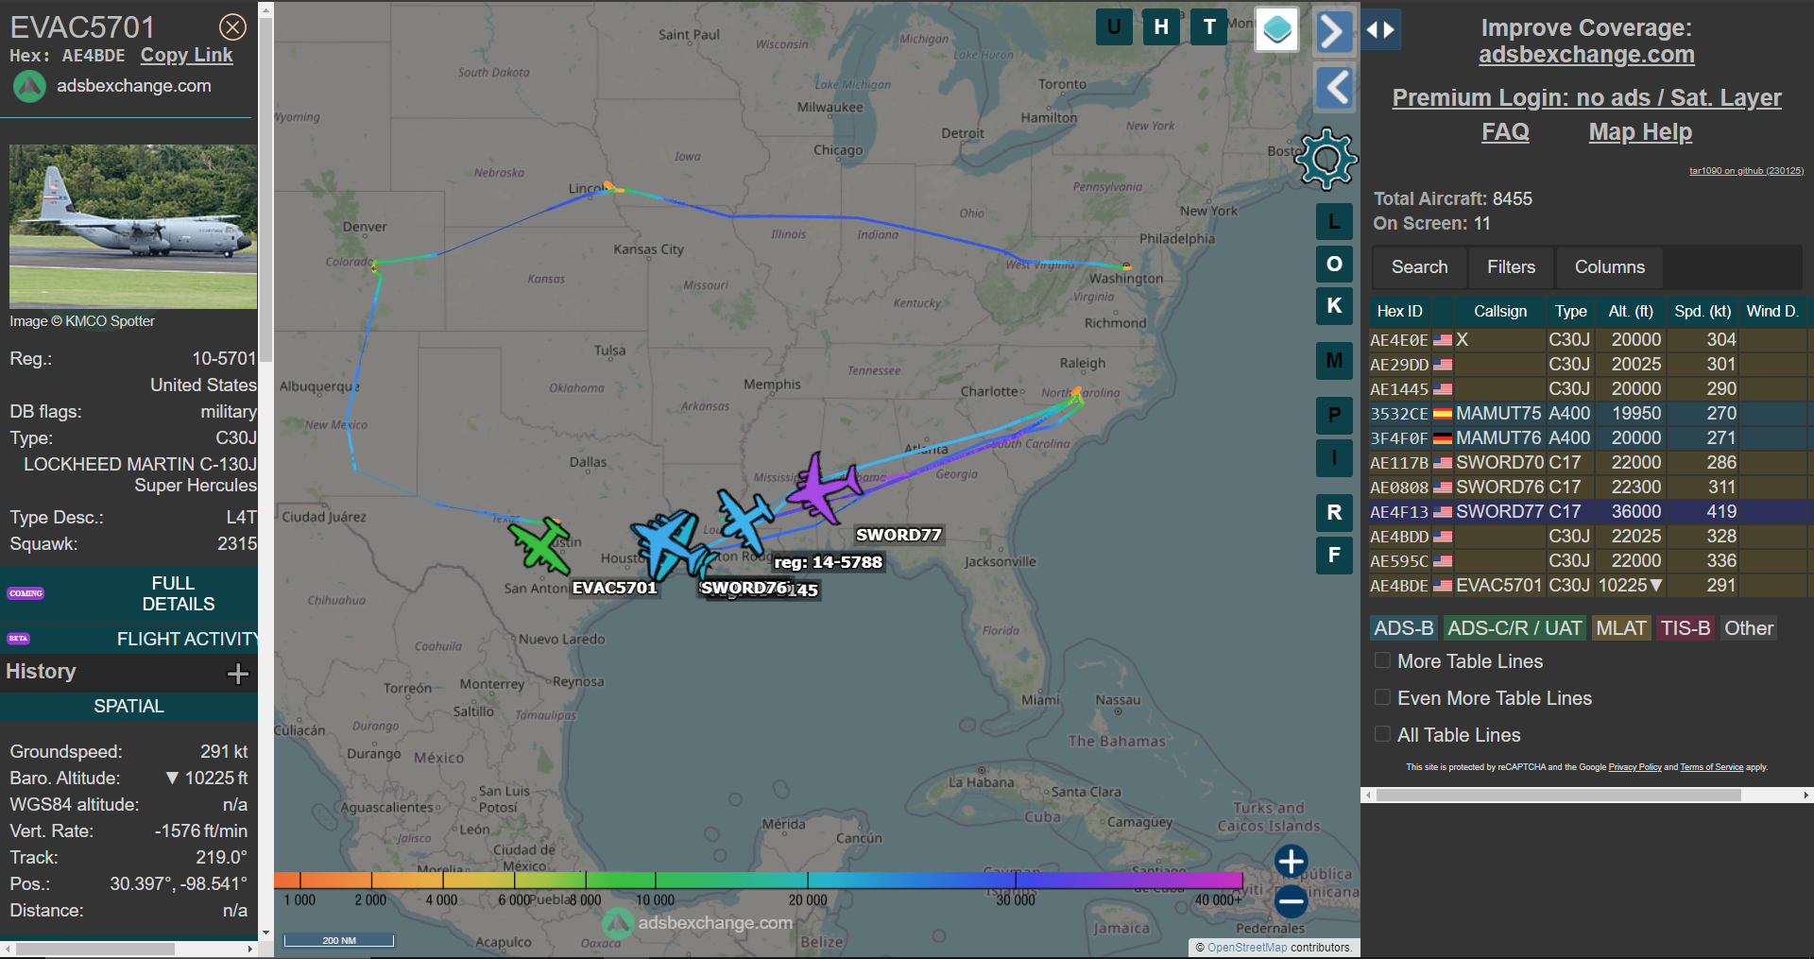This screenshot has height=959, width=1814.
Task: Click the C-130J aircraft photo thumbnail
Action: pos(133,227)
